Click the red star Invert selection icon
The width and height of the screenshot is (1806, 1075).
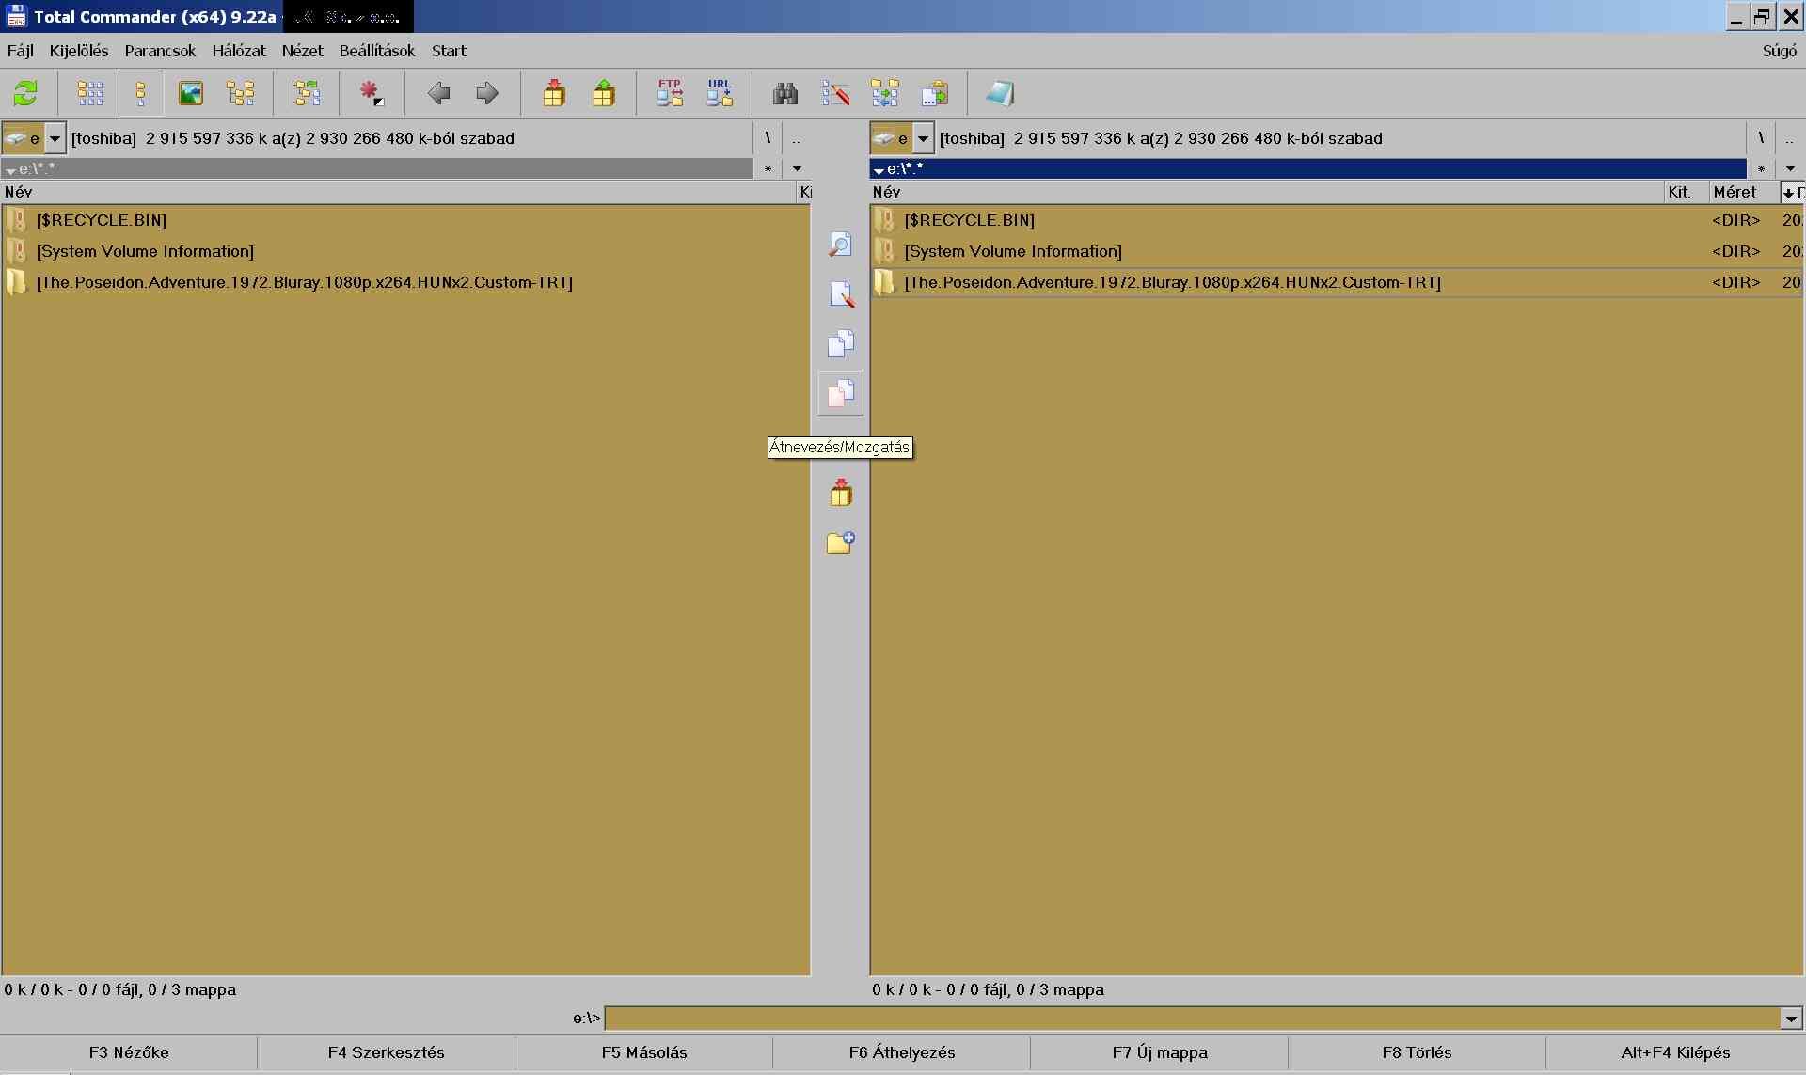(x=372, y=93)
